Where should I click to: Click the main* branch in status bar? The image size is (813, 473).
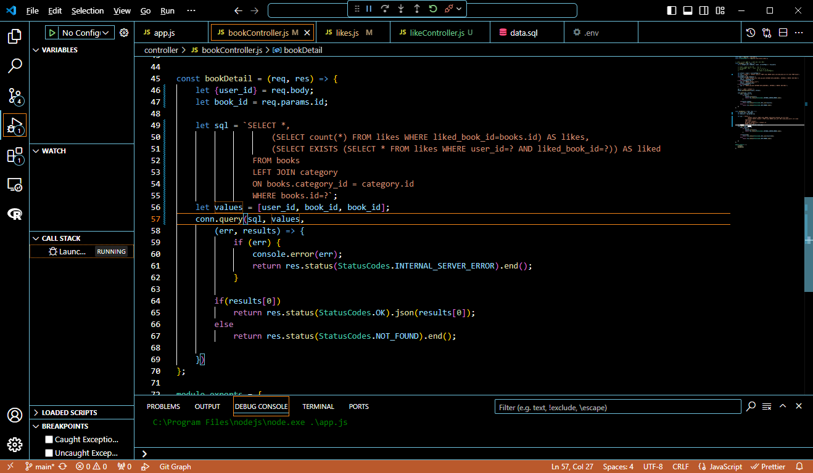(40, 467)
